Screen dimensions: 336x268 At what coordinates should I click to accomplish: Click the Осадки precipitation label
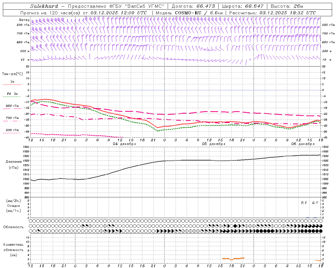pyautogui.click(x=14, y=206)
